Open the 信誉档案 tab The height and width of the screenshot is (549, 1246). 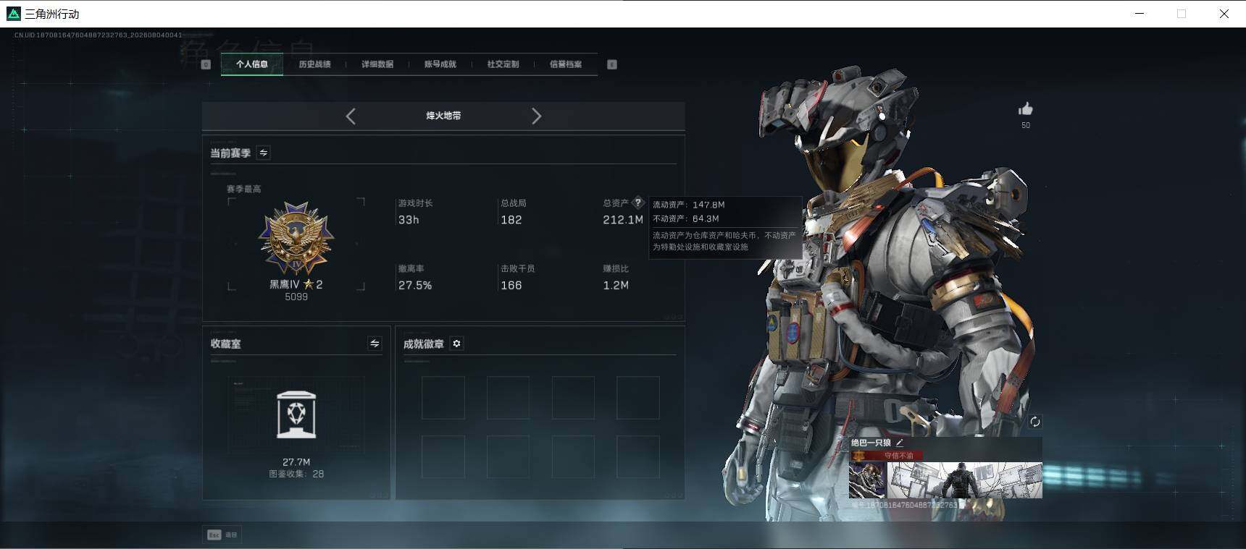[566, 64]
